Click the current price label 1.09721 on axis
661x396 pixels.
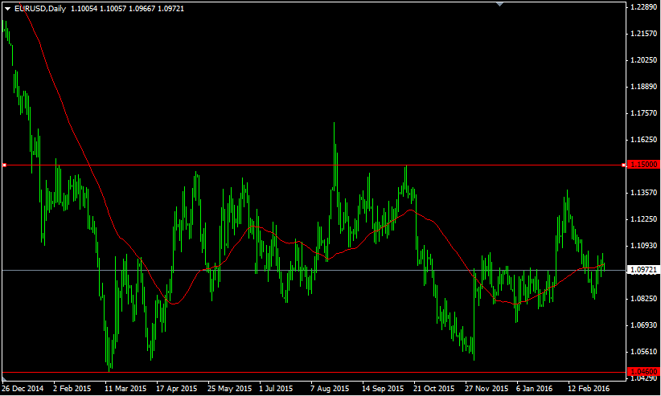pos(643,270)
